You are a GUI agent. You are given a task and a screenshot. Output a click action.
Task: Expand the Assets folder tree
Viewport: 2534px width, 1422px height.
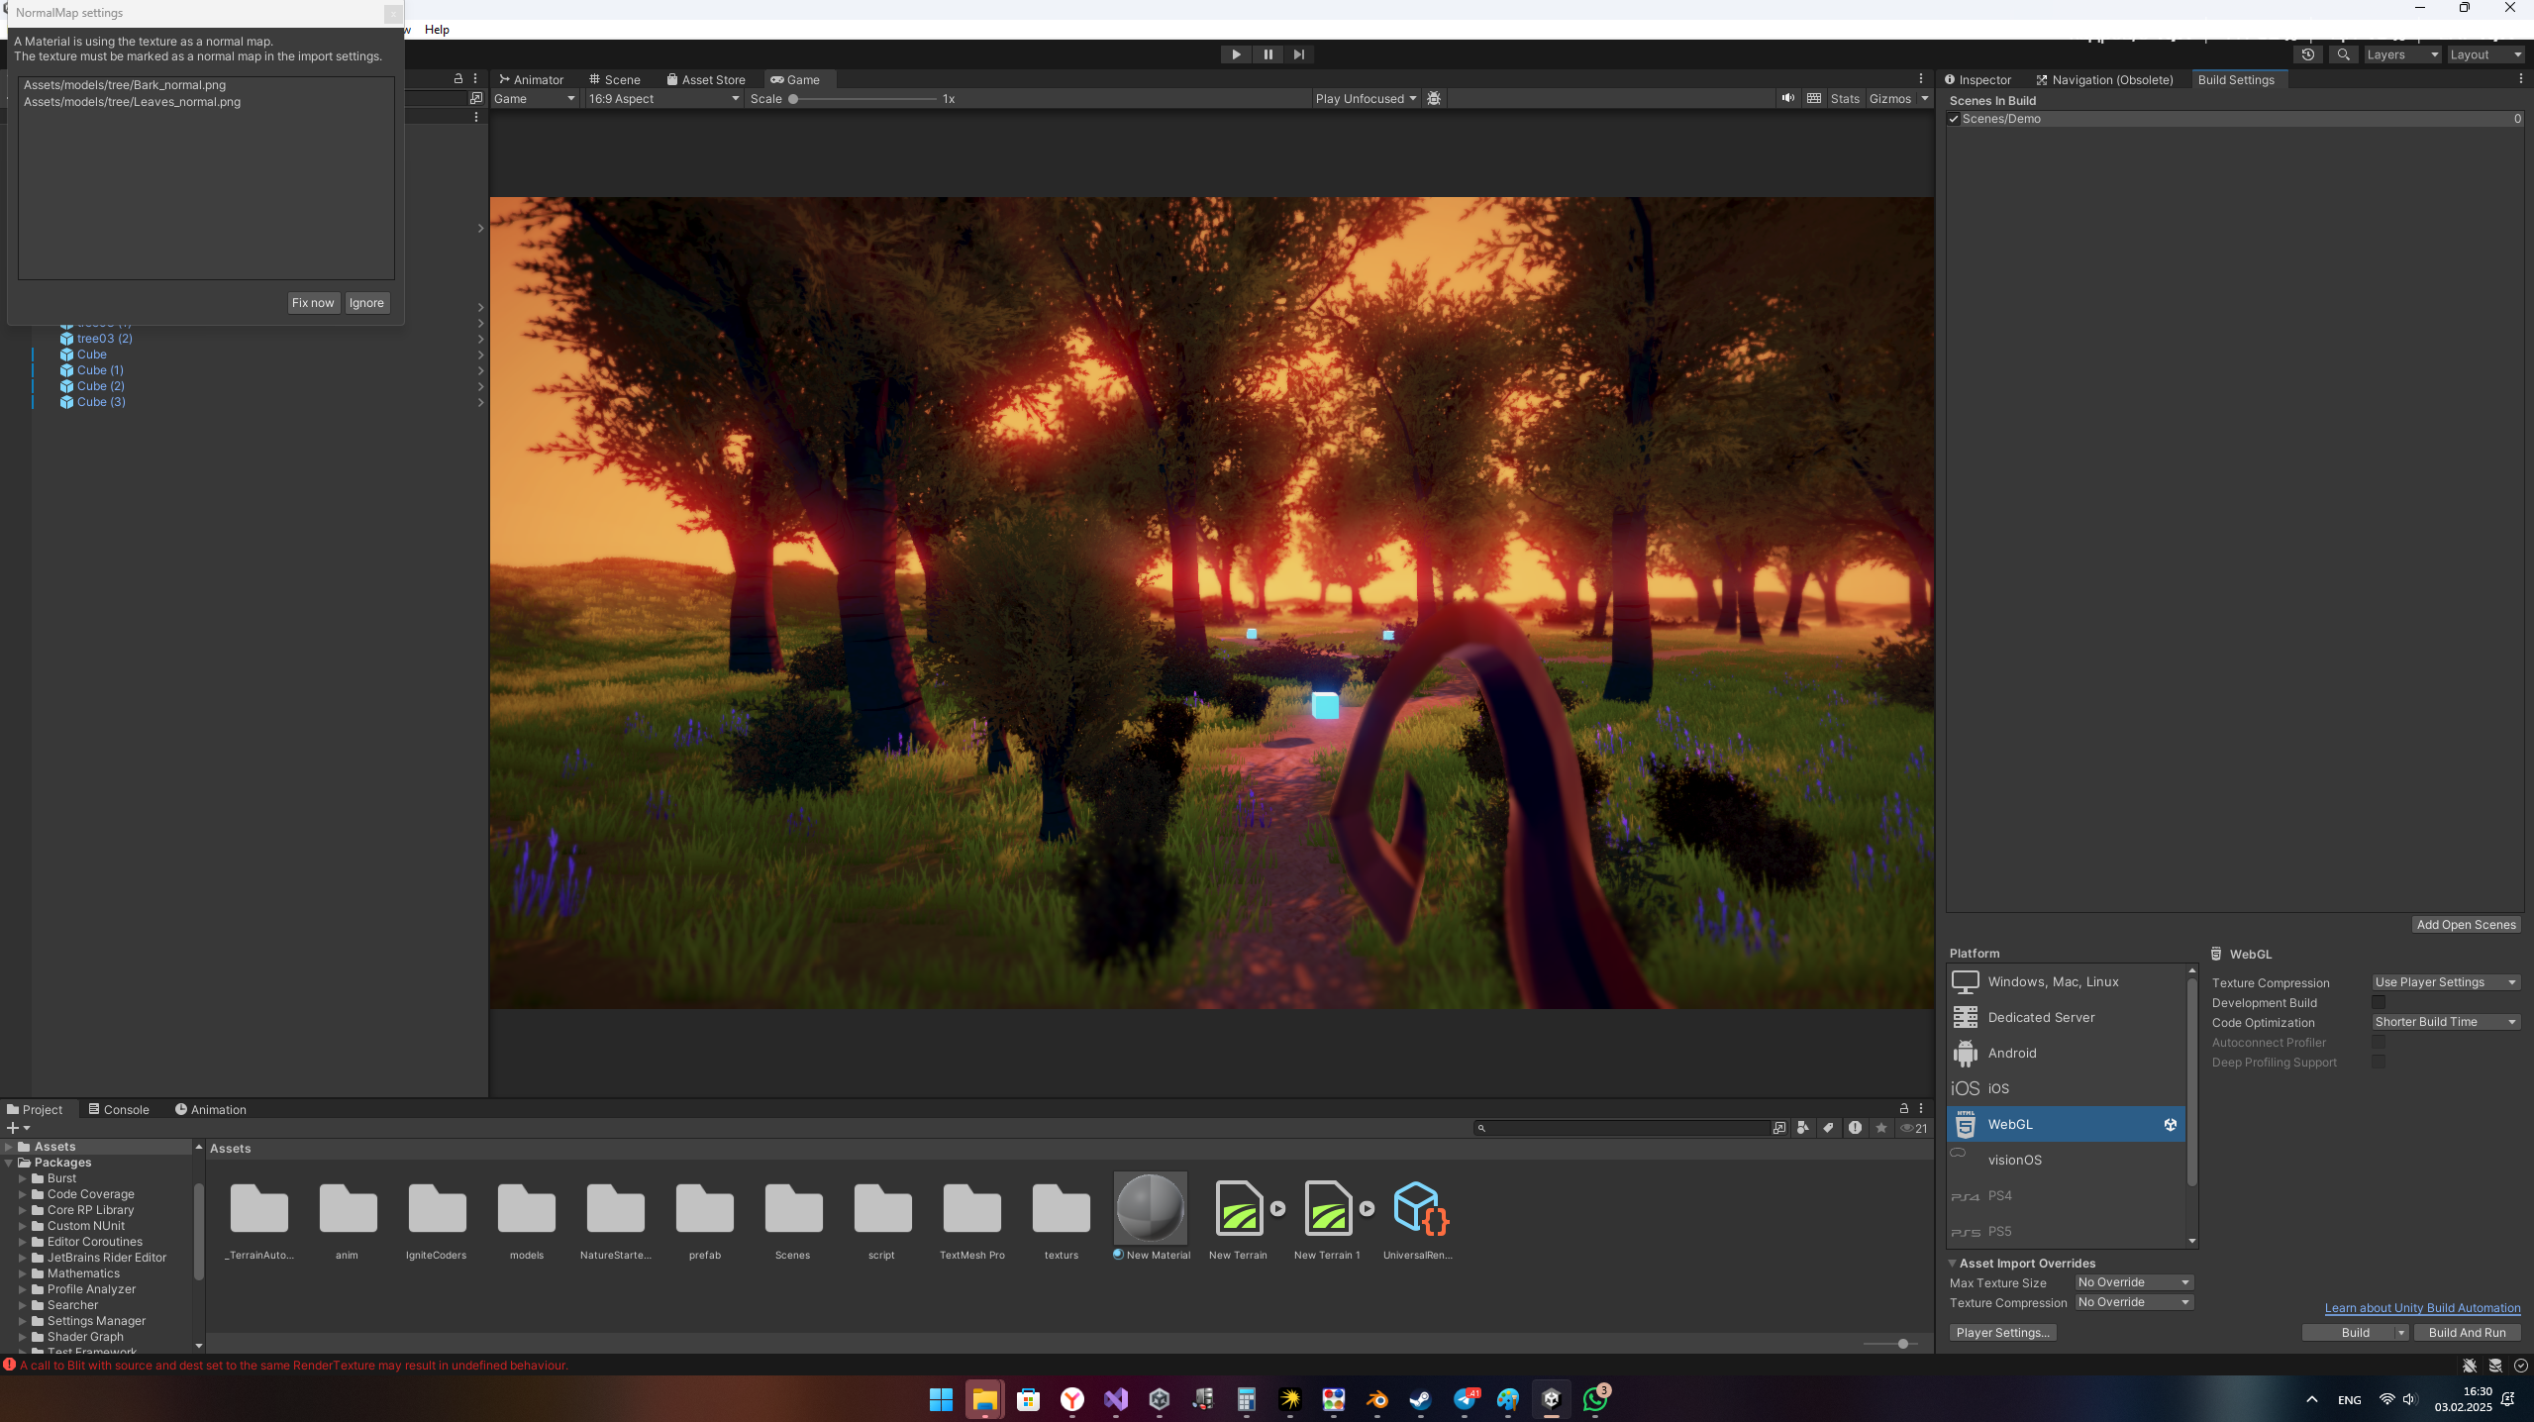pyautogui.click(x=9, y=1147)
